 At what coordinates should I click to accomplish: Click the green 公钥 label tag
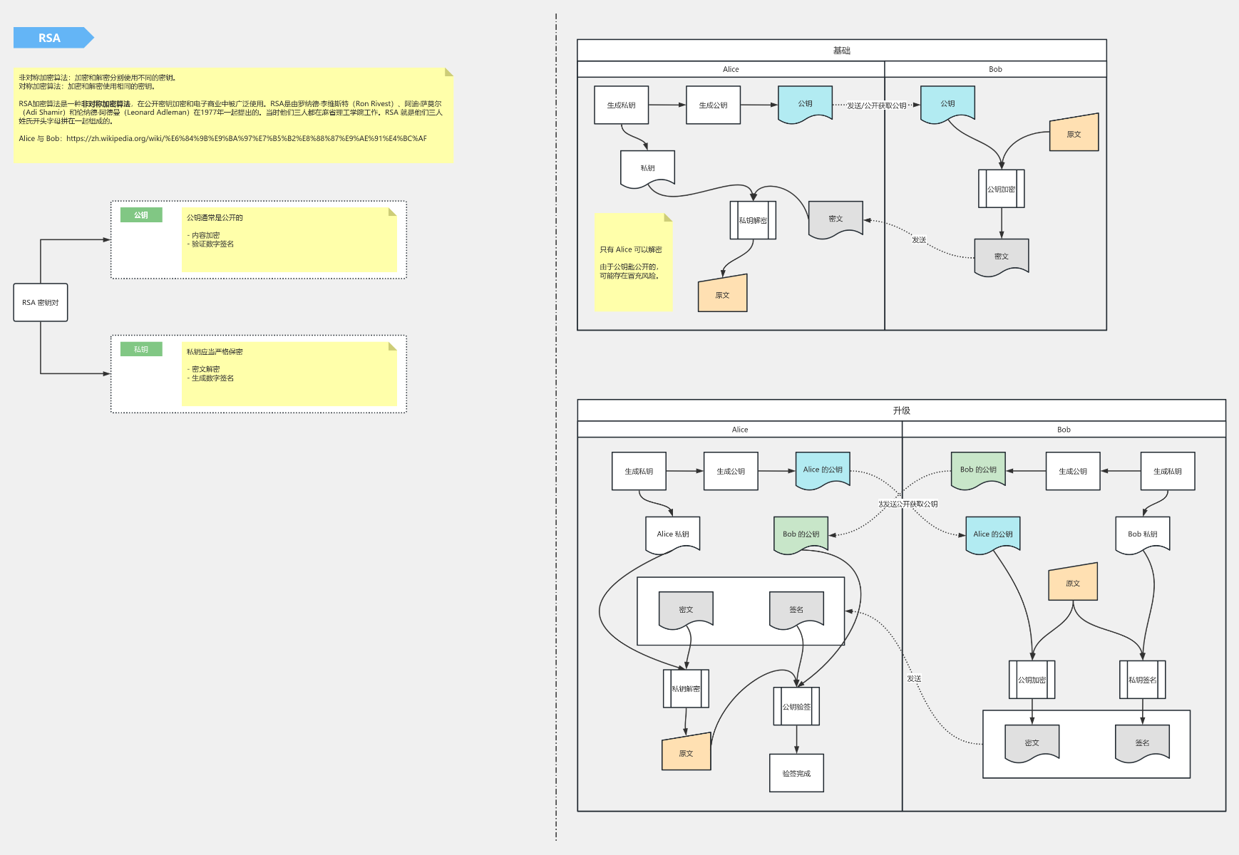pyautogui.click(x=141, y=215)
